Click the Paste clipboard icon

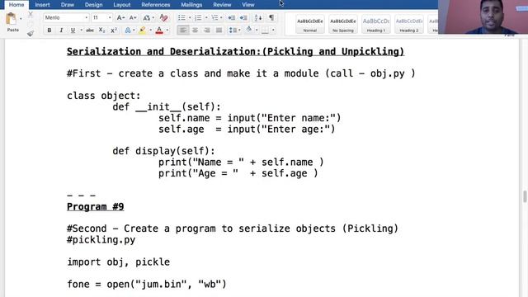[11, 19]
